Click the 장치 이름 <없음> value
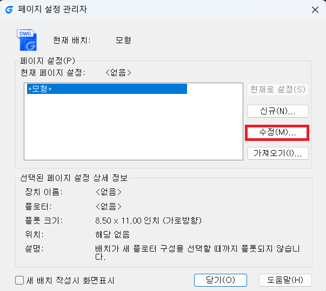The image size is (326, 291). (108, 192)
